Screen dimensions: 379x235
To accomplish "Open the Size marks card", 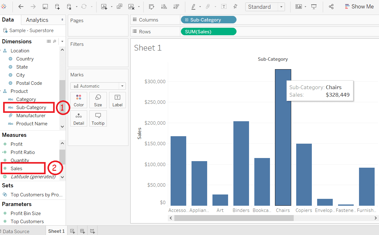I will pos(98,100).
